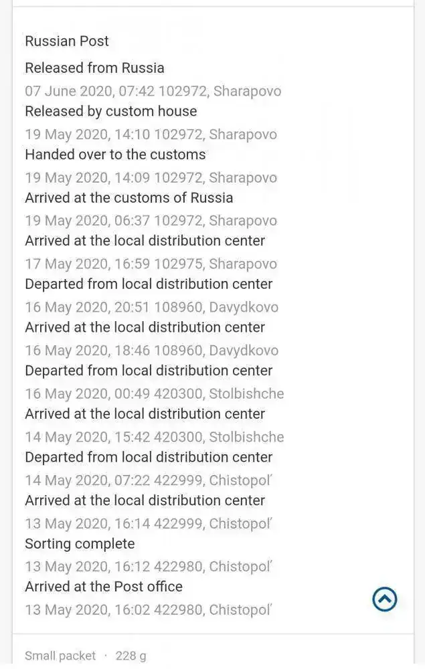Click the 16 May 00:49 Stolbishche timestamp
The width and height of the screenshot is (425, 669).
tap(155, 394)
